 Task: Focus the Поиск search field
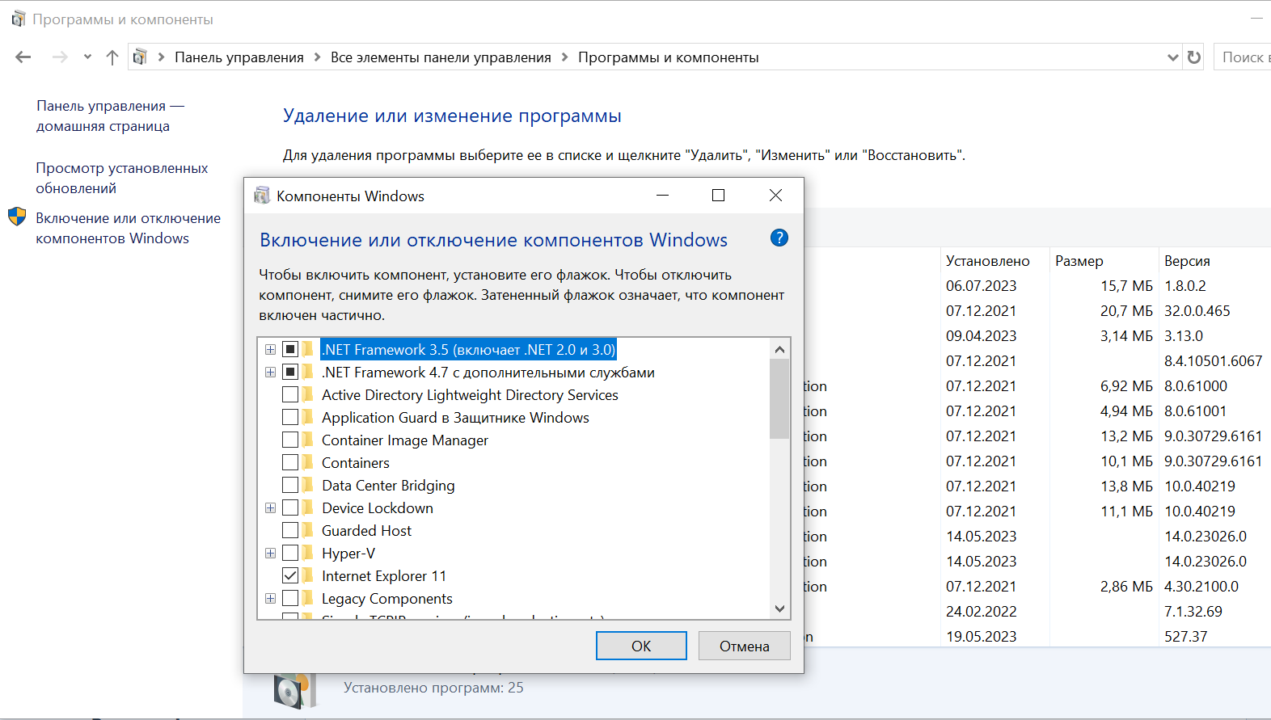[x=1243, y=57]
